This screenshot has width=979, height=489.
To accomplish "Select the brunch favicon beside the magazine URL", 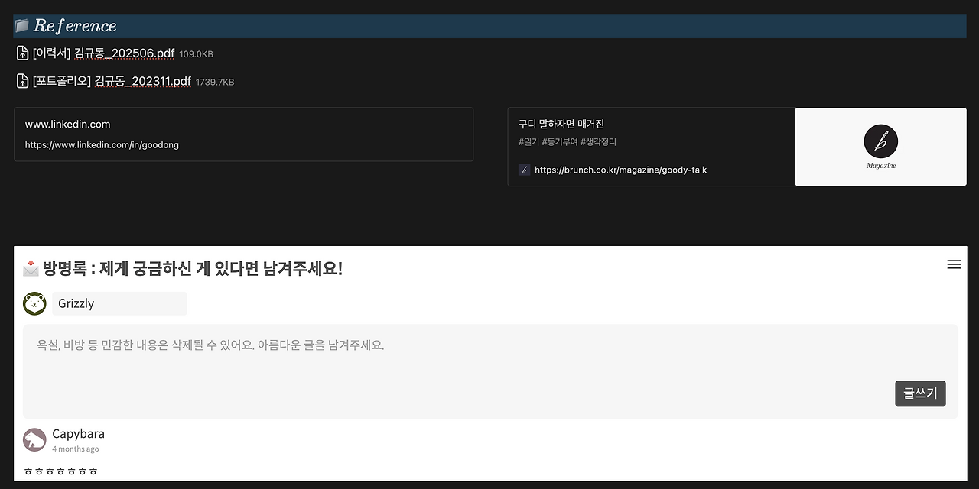I will pos(524,170).
